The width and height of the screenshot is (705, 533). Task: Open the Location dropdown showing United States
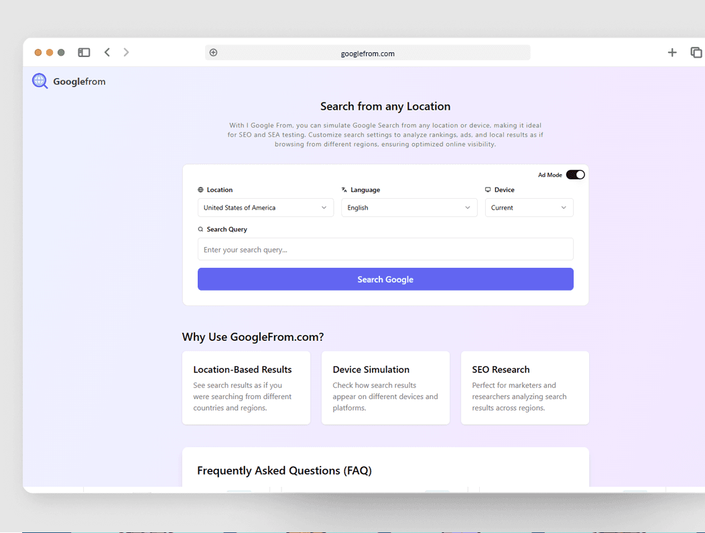(x=265, y=208)
